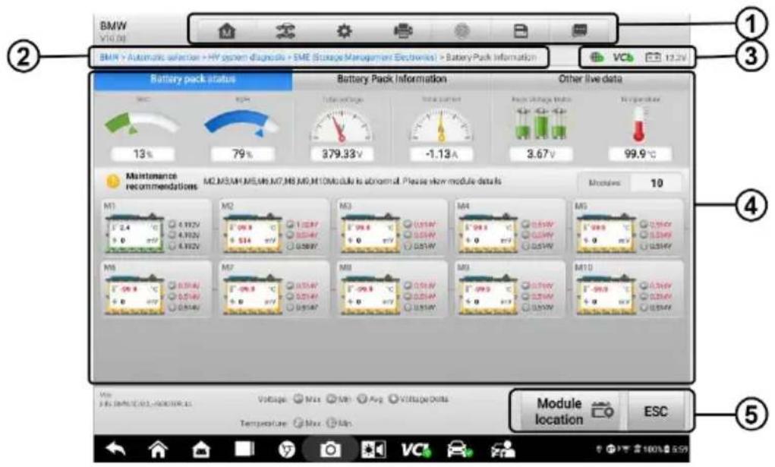Open the M2 module card
The image size is (775, 467).
click(273, 226)
